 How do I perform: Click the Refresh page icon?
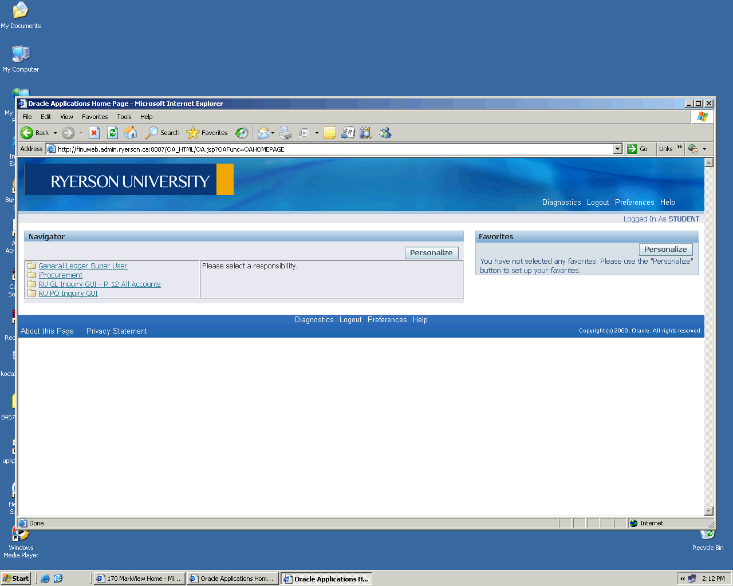pyautogui.click(x=112, y=133)
